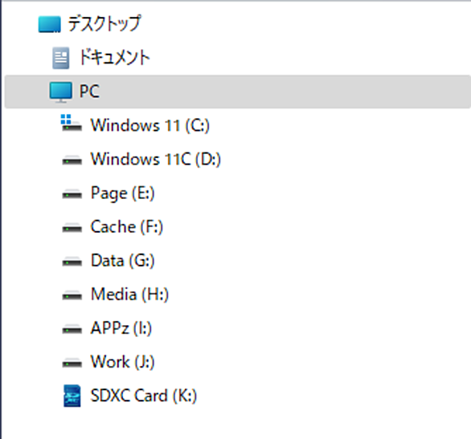The height and width of the screenshot is (439, 471).
Task: Click the SDXC Card (K:) icon
Action: point(72,396)
